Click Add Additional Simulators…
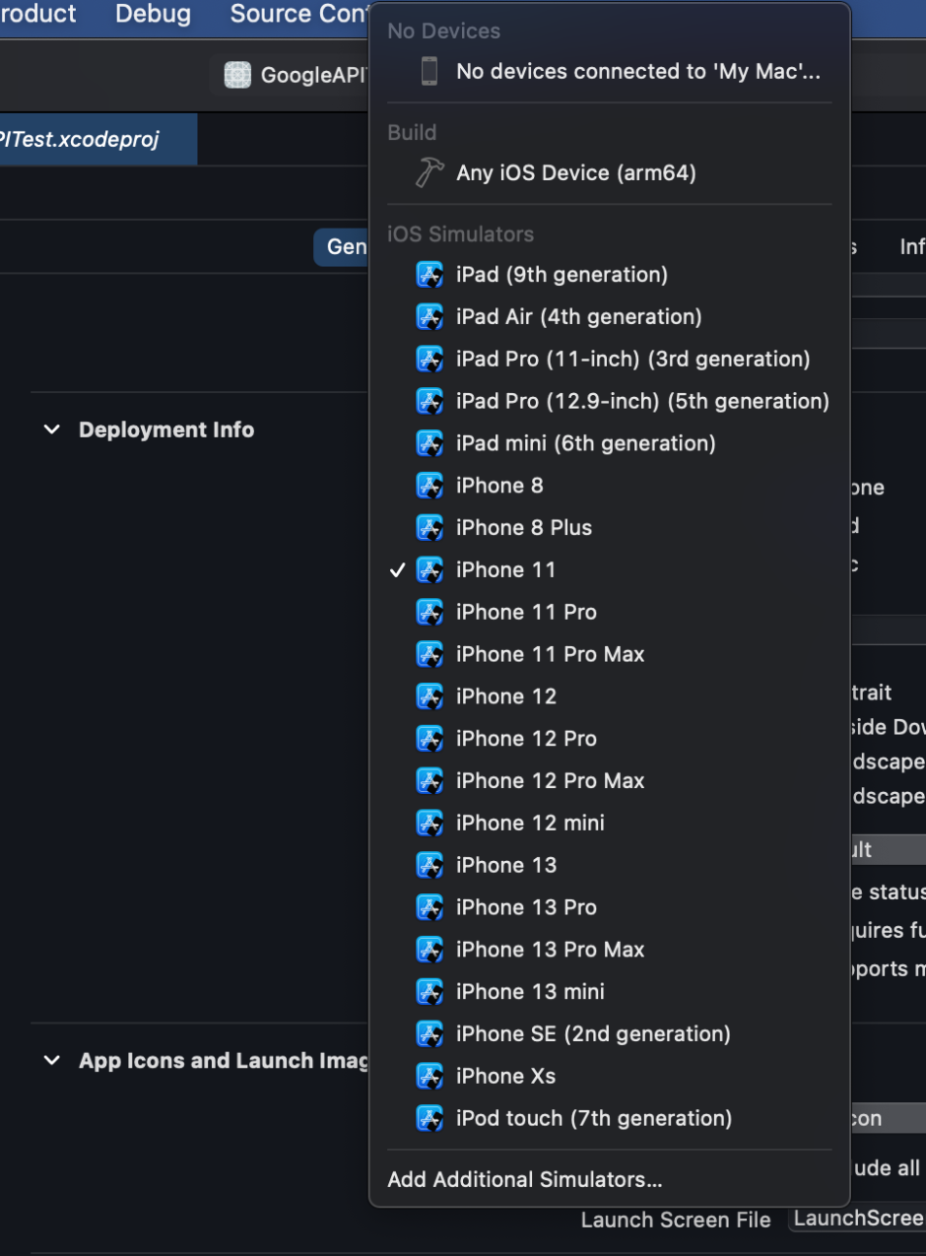Screen dimensions: 926x1256 [524, 1180]
